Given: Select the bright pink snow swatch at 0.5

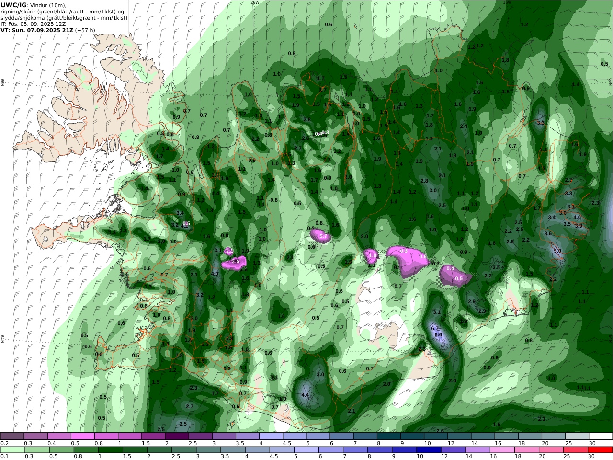Looking at the screenshot, I should coord(82,437).
